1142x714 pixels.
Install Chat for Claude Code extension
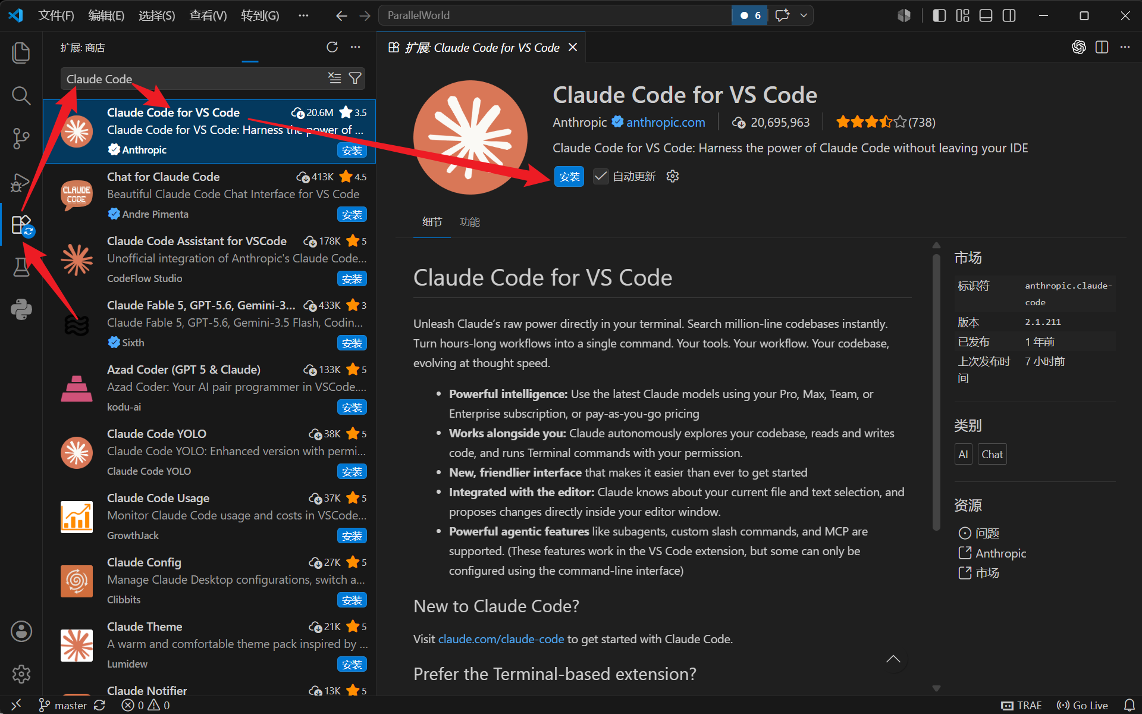(352, 214)
